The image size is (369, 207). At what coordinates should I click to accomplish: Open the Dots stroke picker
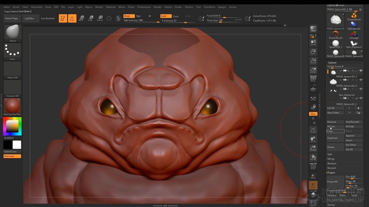click(13, 52)
